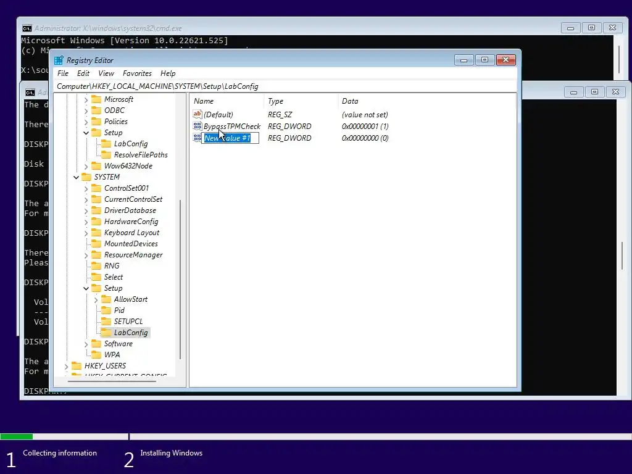Select the (Default) value name

218,114
